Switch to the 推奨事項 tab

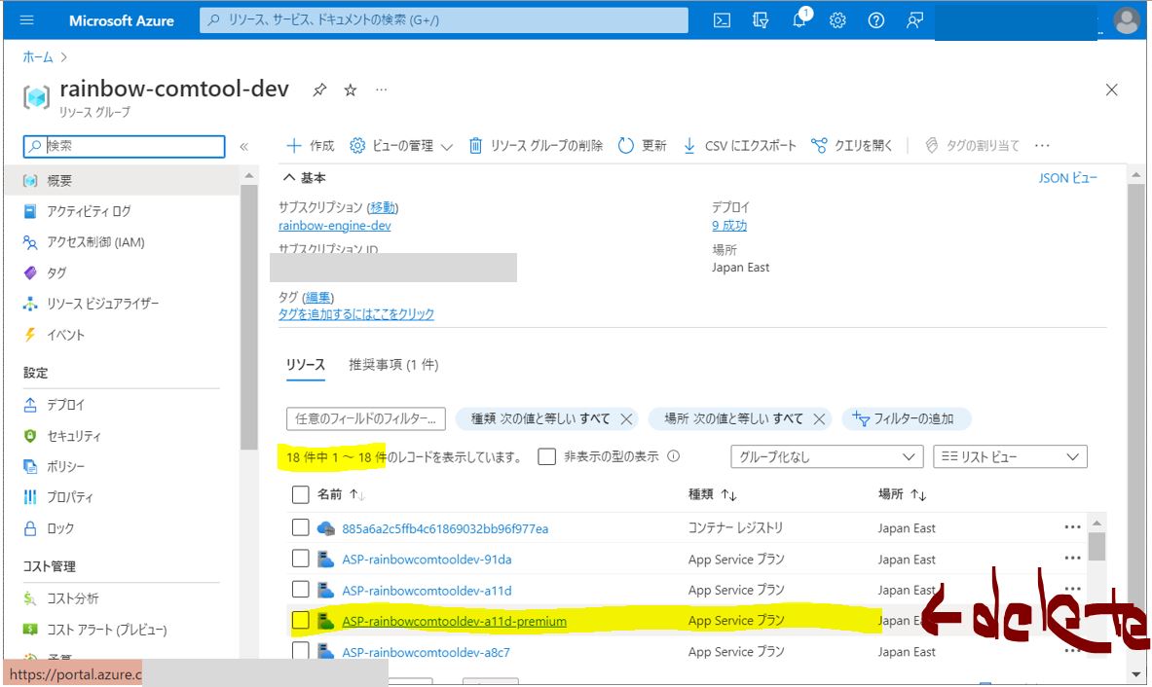tap(393, 365)
